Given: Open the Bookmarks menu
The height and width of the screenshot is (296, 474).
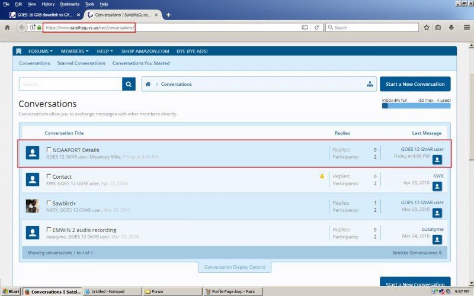Looking at the screenshot, I should pos(70,4).
